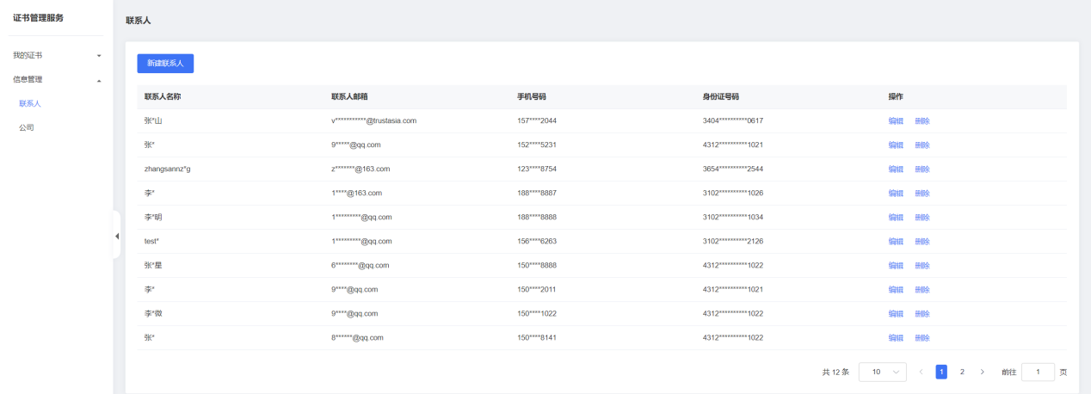This screenshot has height=394, width=1091.
Task: Select the name cell 李*明
Action: coord(153,217)
